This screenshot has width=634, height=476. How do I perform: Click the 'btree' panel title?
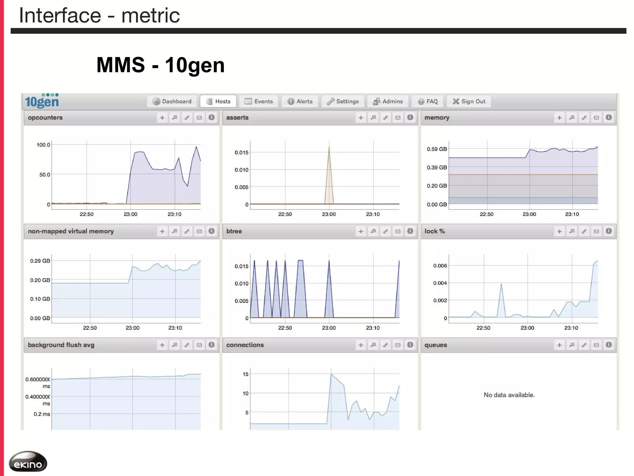[234, 231]
